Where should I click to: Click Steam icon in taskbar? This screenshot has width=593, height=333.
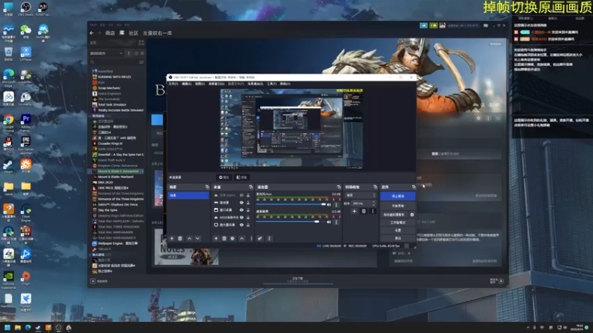39,327
